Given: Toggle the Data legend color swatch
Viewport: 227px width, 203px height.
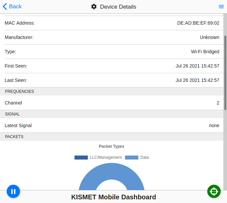Looking at the screenshot, I should (x=132, y=157).
